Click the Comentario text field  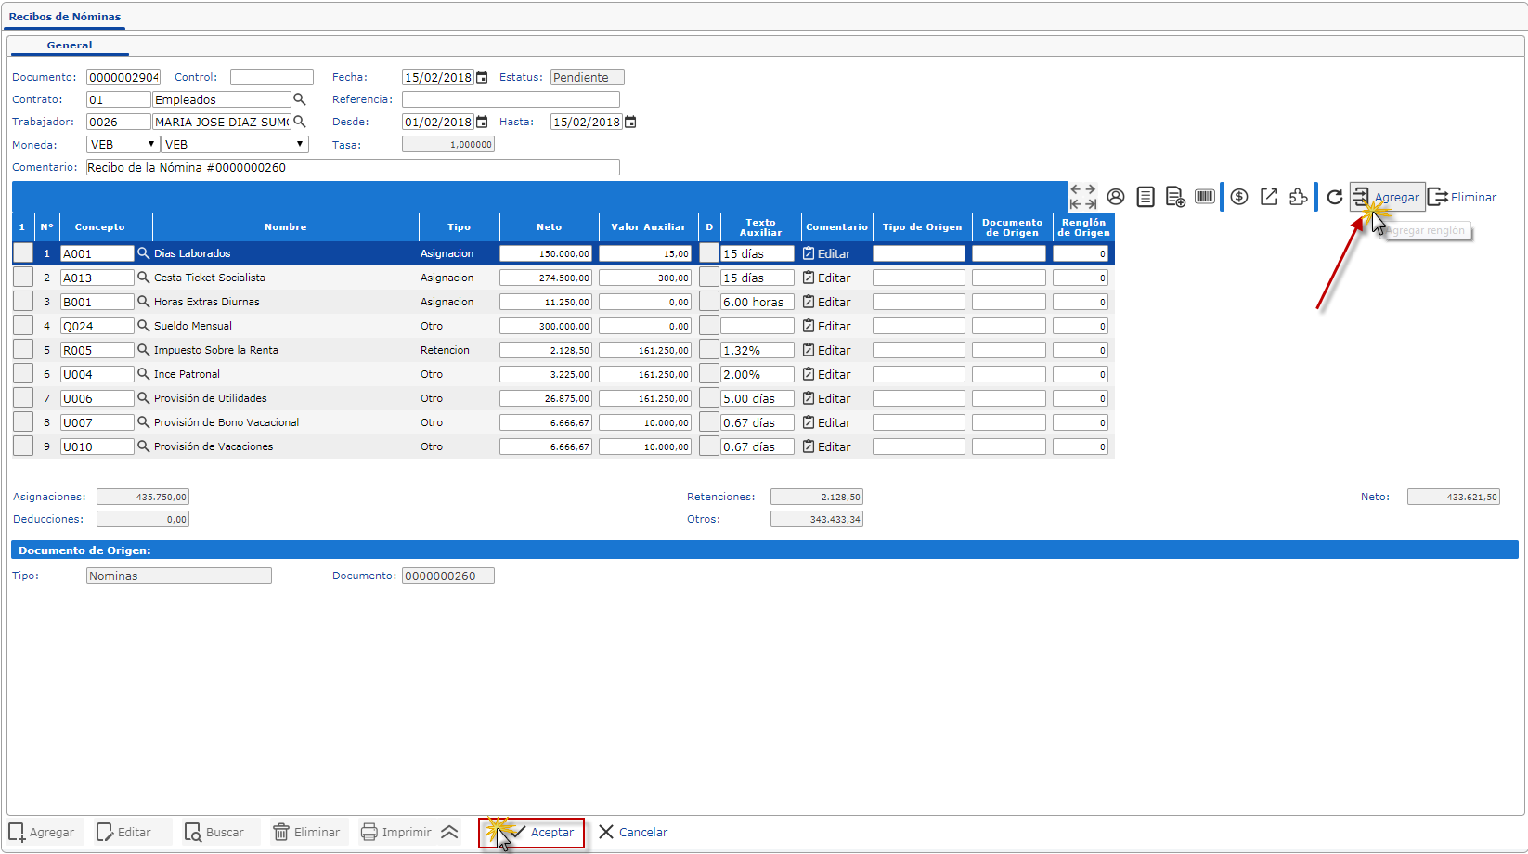tap(353, 168)
